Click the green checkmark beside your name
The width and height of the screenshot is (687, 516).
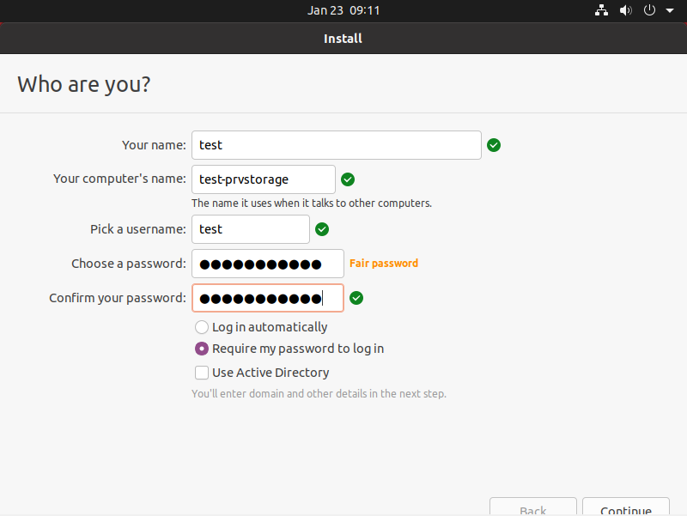(494, 145)
